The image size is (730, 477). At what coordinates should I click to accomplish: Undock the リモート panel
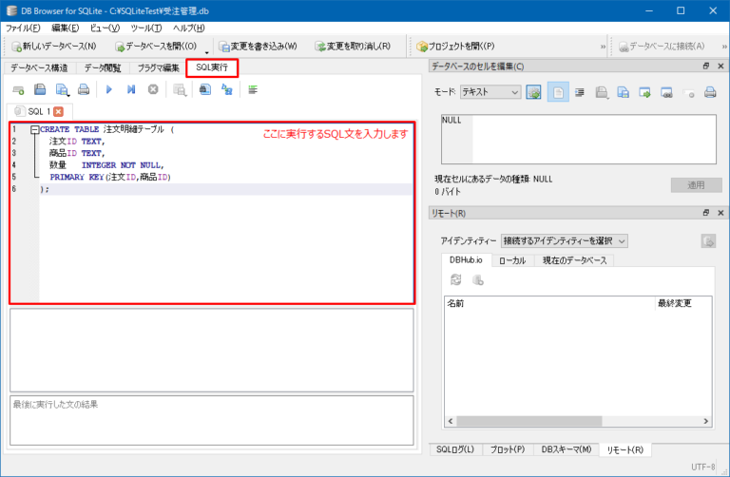706,213
